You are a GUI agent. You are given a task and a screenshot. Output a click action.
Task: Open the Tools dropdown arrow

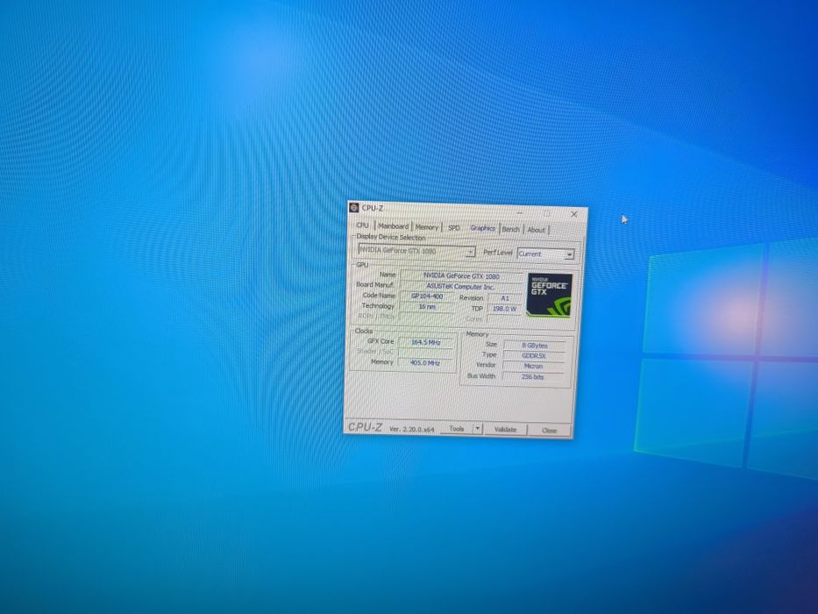477,429
